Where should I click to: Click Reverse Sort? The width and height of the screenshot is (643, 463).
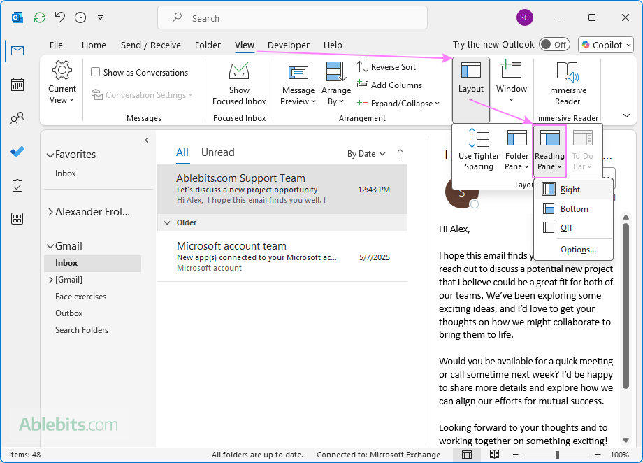click(x=386, y=67)
